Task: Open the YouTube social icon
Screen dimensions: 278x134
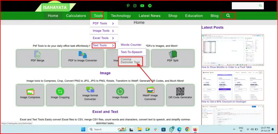Action: click(142, 6)
